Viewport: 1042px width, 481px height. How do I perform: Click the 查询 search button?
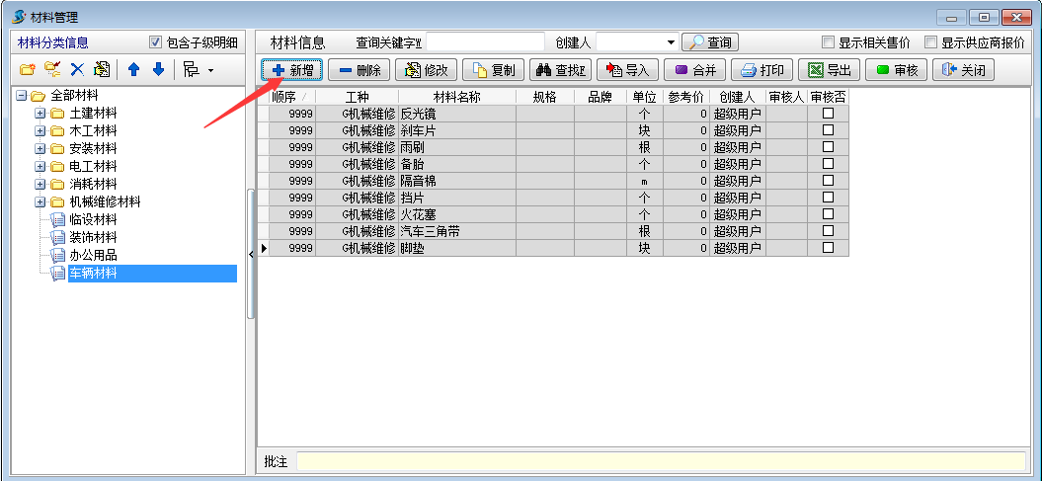point(710,42)
